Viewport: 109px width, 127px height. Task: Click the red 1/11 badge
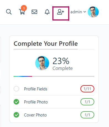pos(87,89)
